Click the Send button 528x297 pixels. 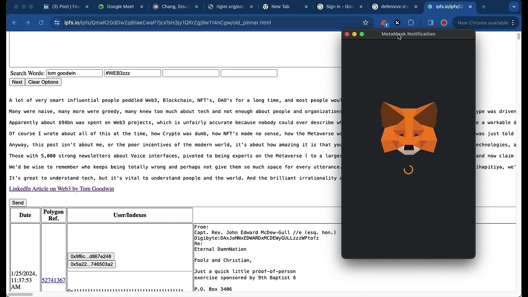click(18, 203)
